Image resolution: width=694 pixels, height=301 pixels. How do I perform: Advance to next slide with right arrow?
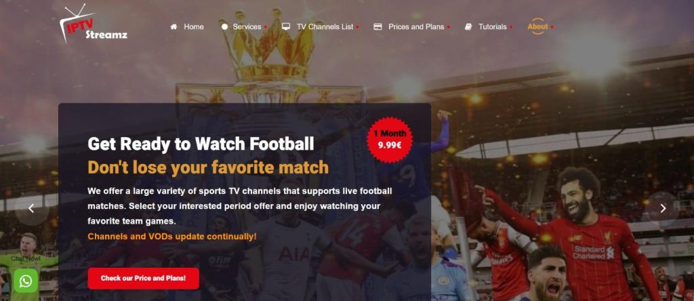[663, 209]
